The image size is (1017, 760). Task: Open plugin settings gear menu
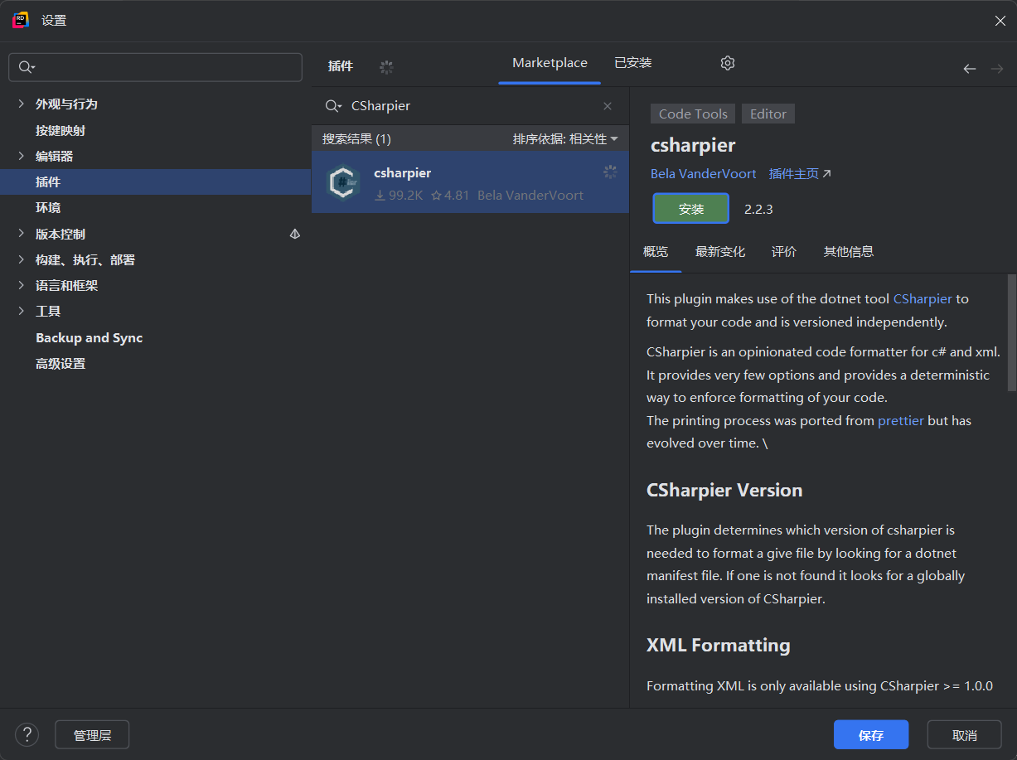728,63
